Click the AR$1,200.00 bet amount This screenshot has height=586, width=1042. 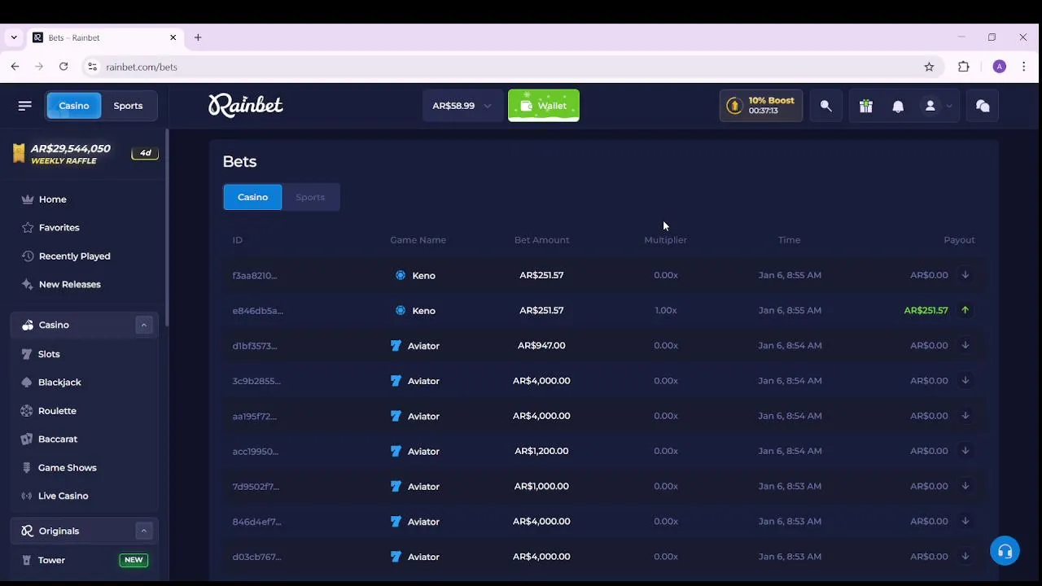click(x=541, y=451)
